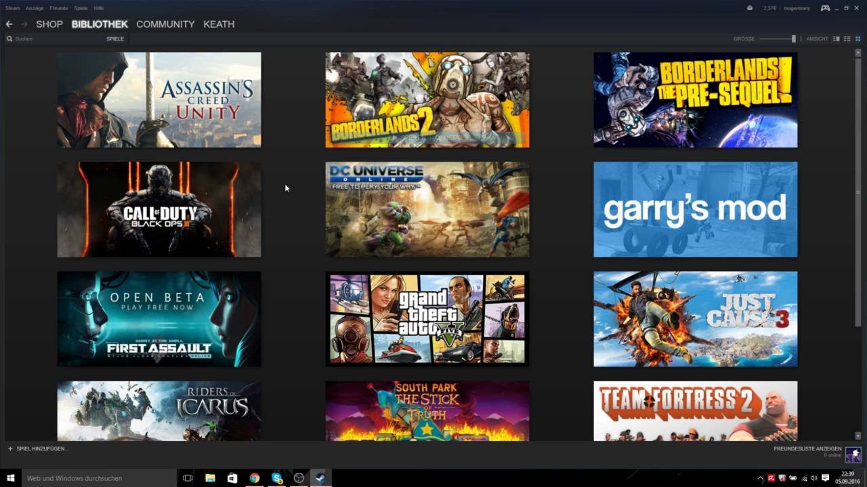
Task: Select the Borderlands 2 tile
Action: pos(427,100)
